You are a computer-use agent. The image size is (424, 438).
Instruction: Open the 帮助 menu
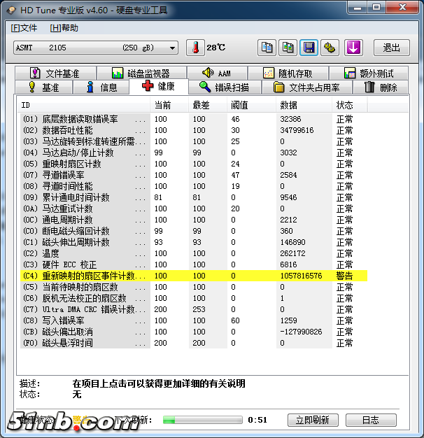64,28
